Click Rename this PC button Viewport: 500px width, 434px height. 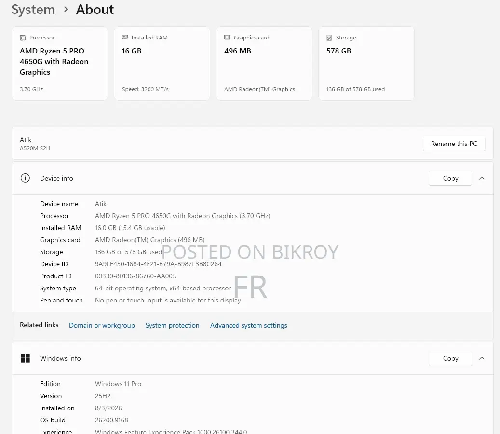[454, 144]
